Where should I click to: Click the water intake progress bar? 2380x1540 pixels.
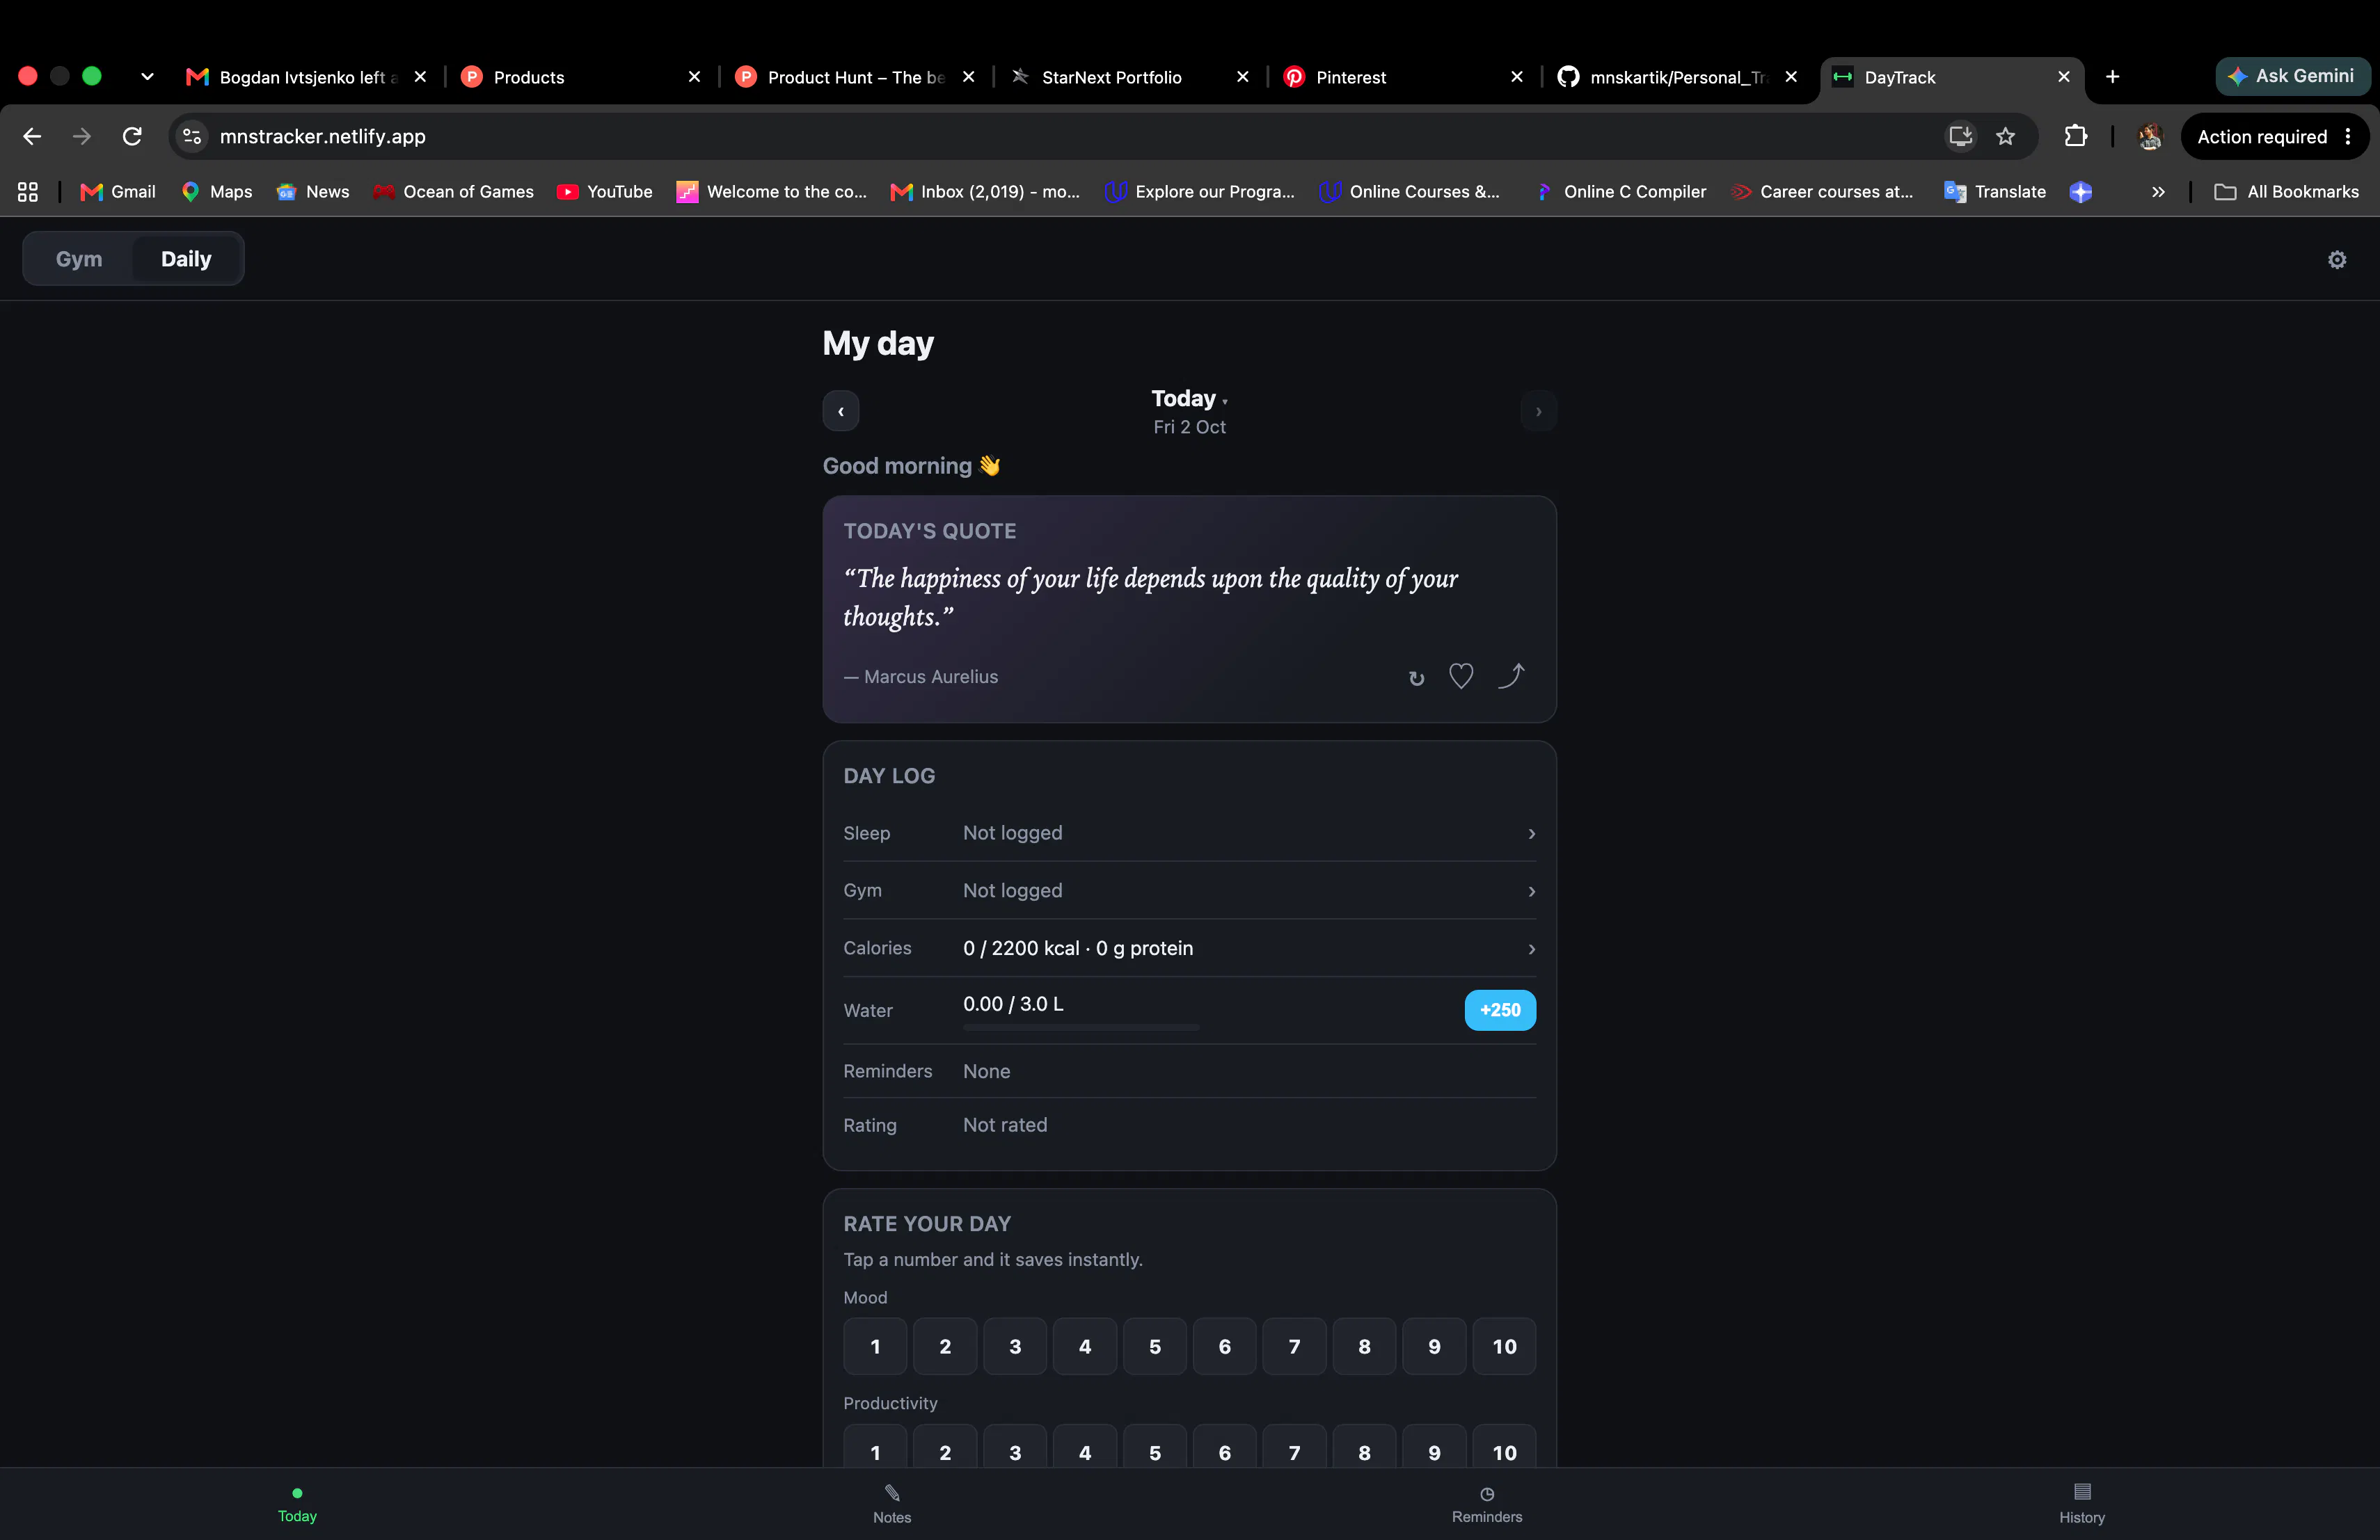pos(1081,1027)
